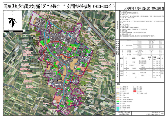This screenshot has width=168, height=118.
Task: Click the legend label 村庄建设边界
Action: (x=124, y=89)
